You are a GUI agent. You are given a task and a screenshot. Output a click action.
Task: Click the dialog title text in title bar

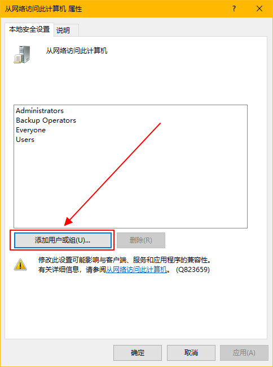tap(43, 9)
